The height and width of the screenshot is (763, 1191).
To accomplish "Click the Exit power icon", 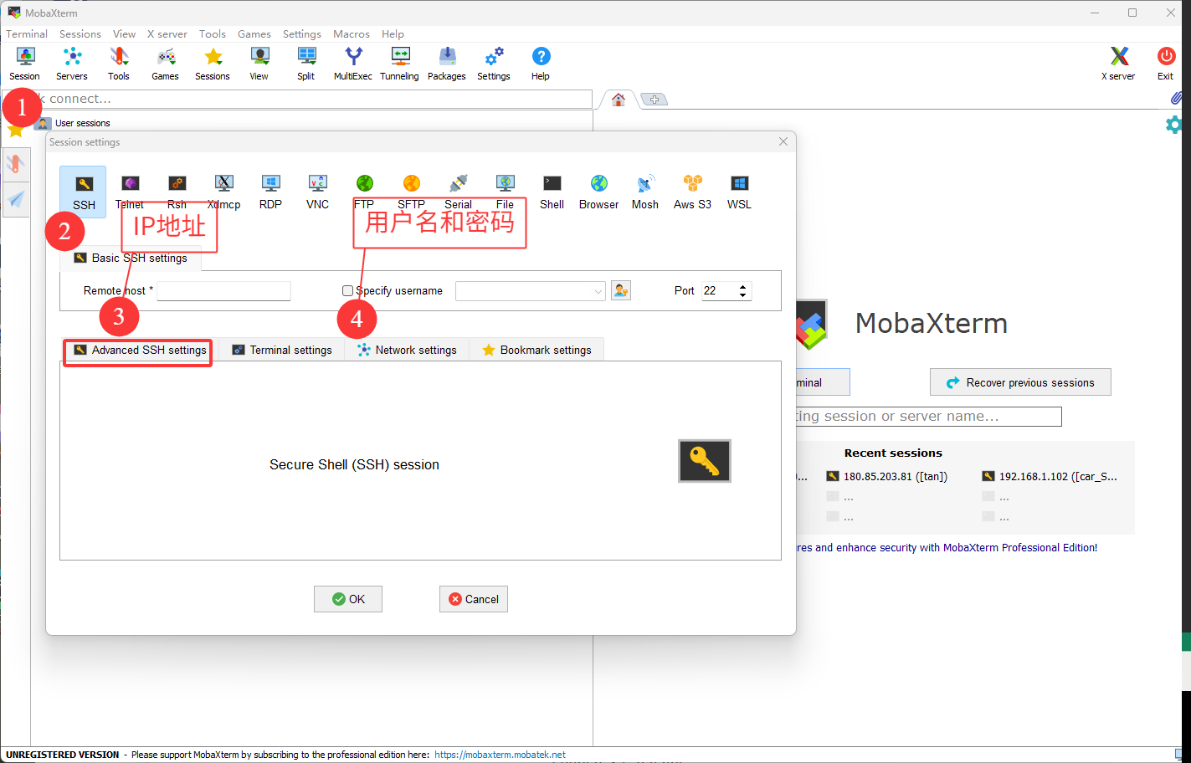I will click(1166, 64).
